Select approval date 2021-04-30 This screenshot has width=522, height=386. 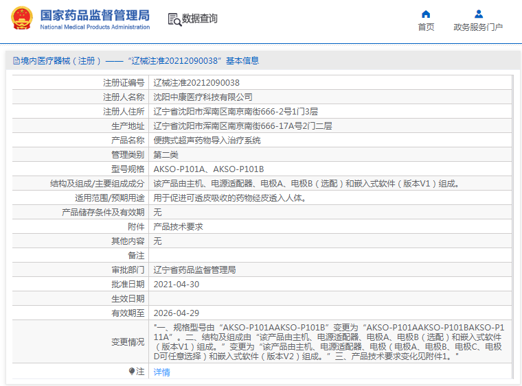click(x=177, y=285)
